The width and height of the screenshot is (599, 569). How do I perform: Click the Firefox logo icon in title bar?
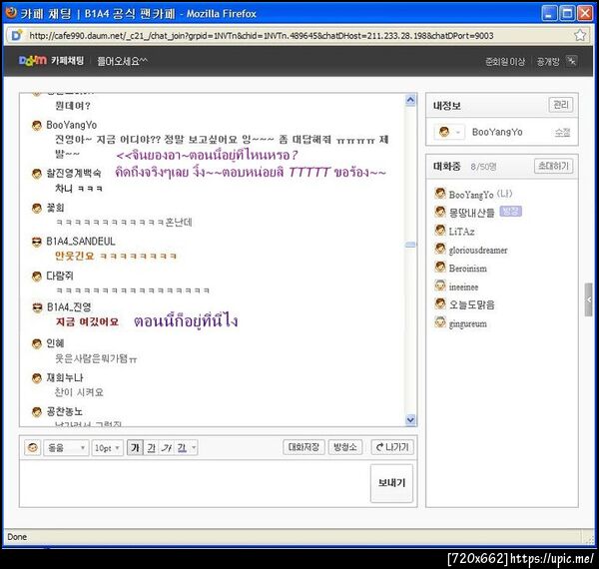pos(11,13)
